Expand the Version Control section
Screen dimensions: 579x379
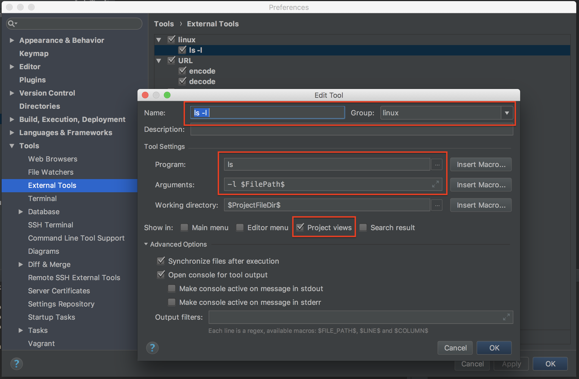12,93
